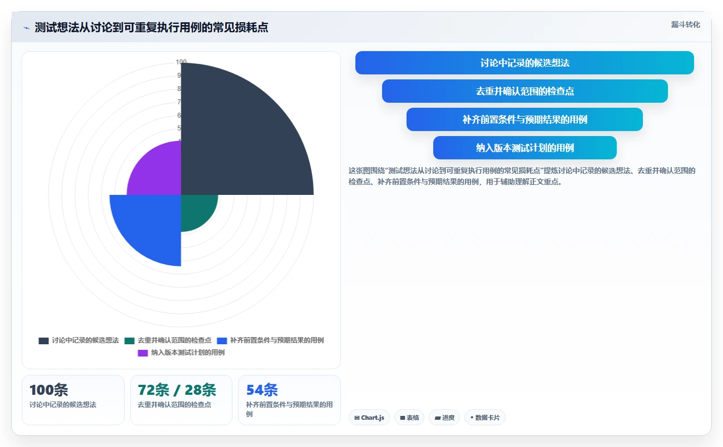Click the 数据卡片 tag chip
Viewport: 723px width, 447px height.
[485, 418]
